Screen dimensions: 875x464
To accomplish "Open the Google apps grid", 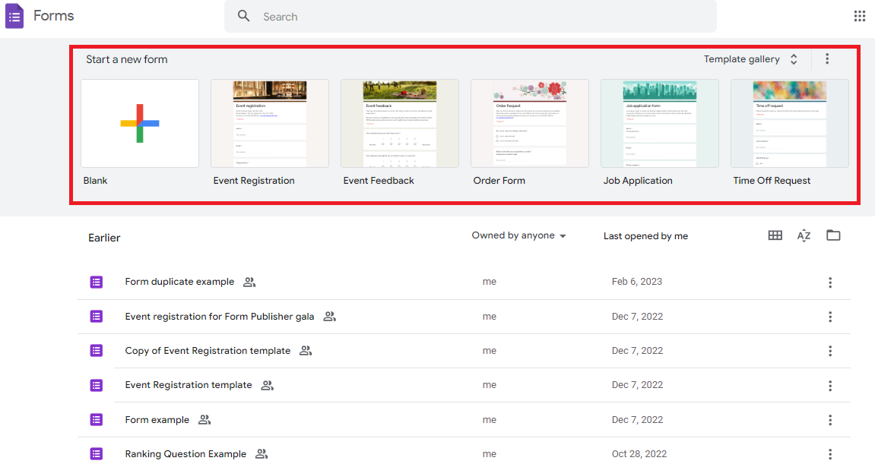I will pos(859,16).
